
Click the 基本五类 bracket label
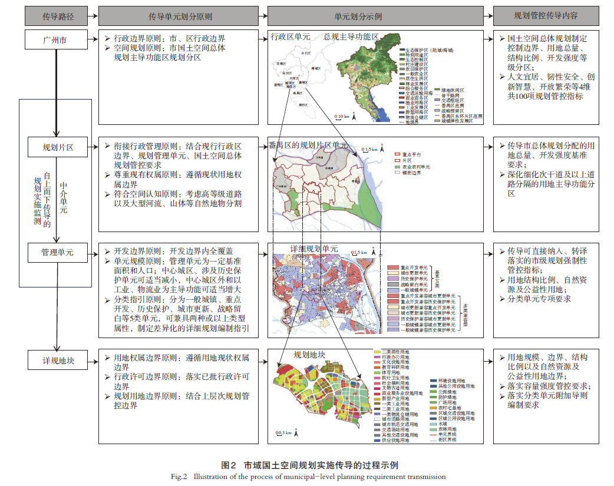pos(437,279)
